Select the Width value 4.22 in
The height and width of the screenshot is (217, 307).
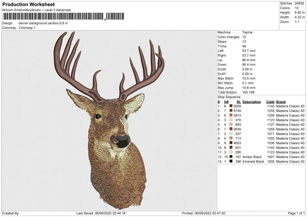coord(299,17)
